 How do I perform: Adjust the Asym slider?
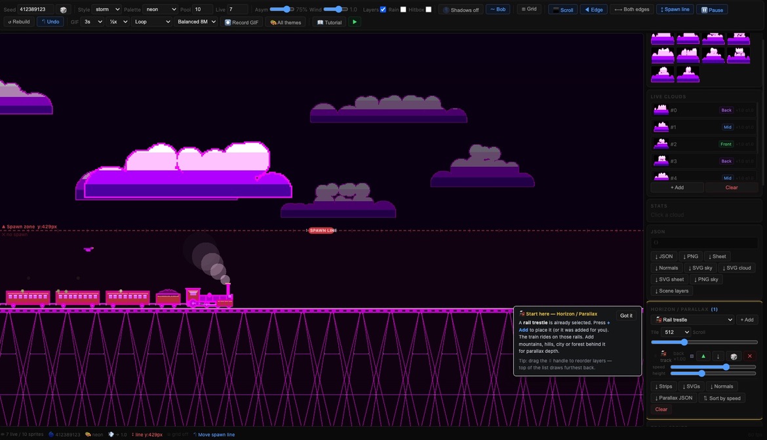click(282, 9)
